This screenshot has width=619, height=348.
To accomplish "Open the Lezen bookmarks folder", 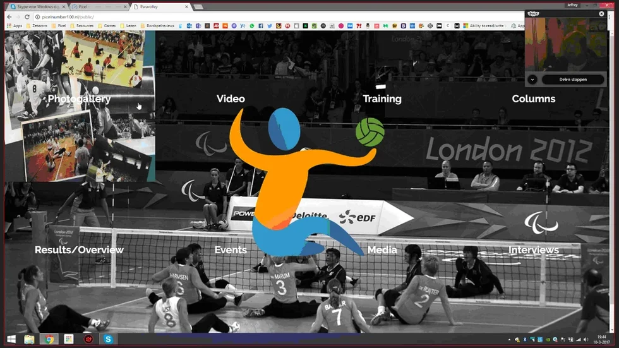I will click(128, 26).
